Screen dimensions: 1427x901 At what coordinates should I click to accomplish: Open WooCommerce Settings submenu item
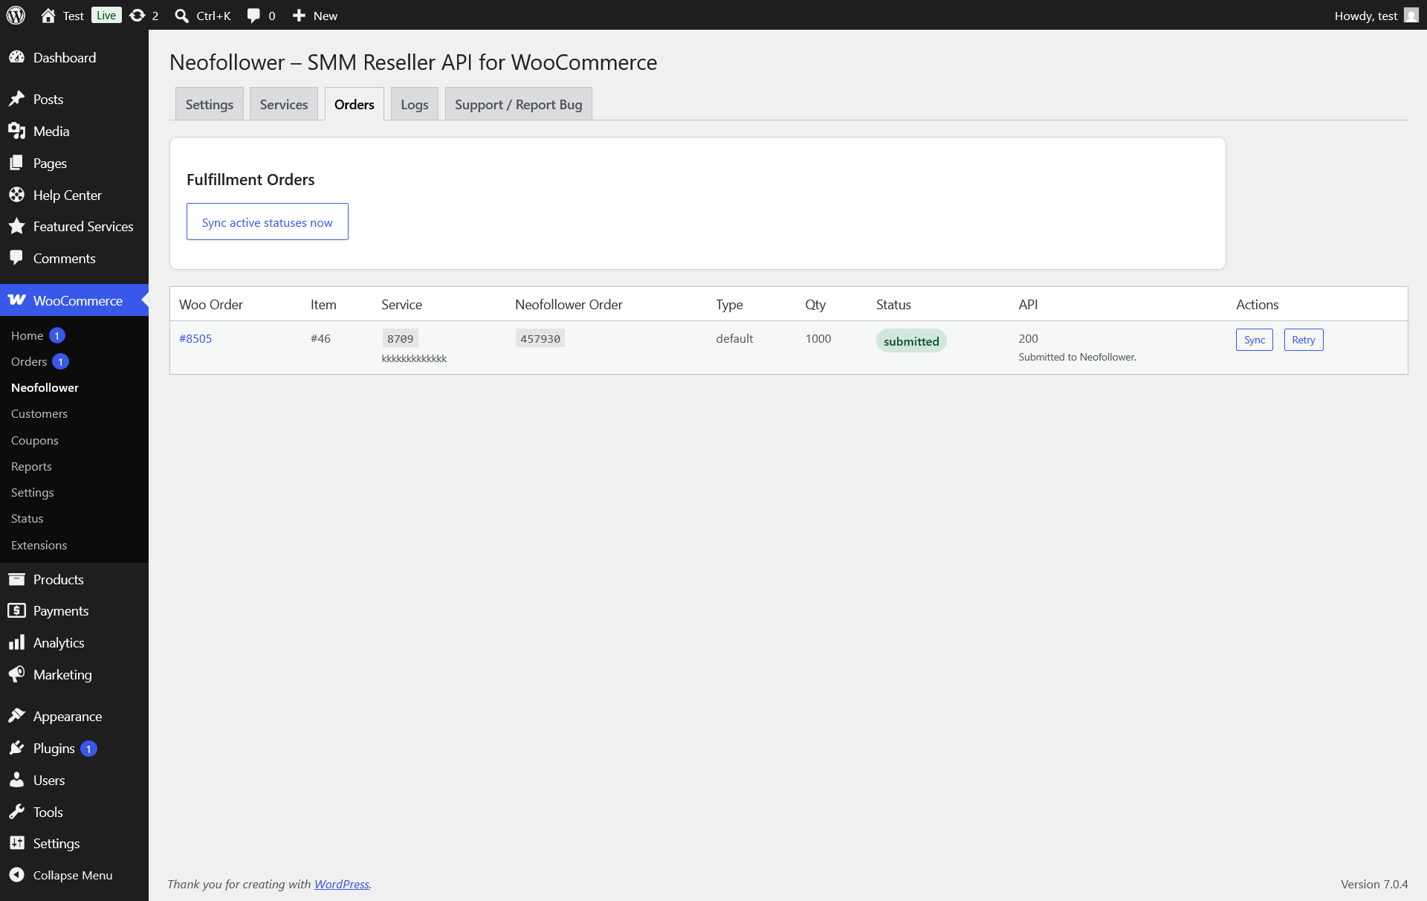(33, 492)
